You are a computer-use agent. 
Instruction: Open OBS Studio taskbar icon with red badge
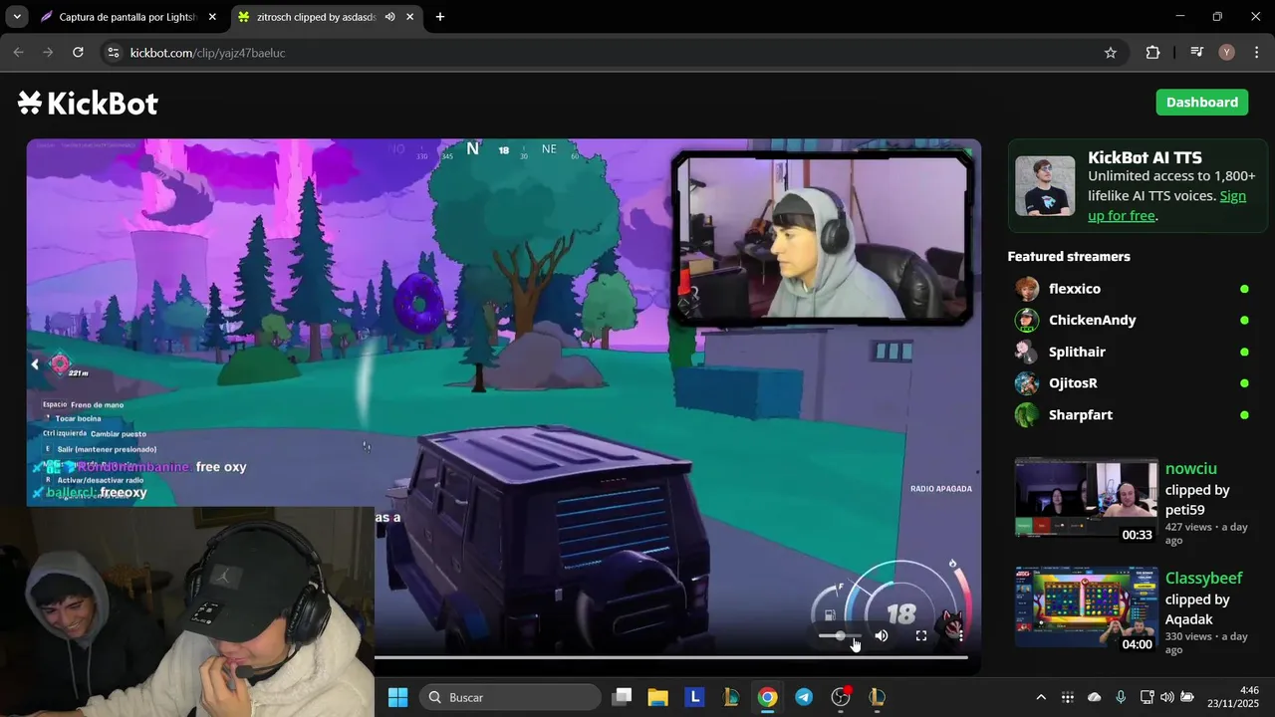(x=841, y=697)
